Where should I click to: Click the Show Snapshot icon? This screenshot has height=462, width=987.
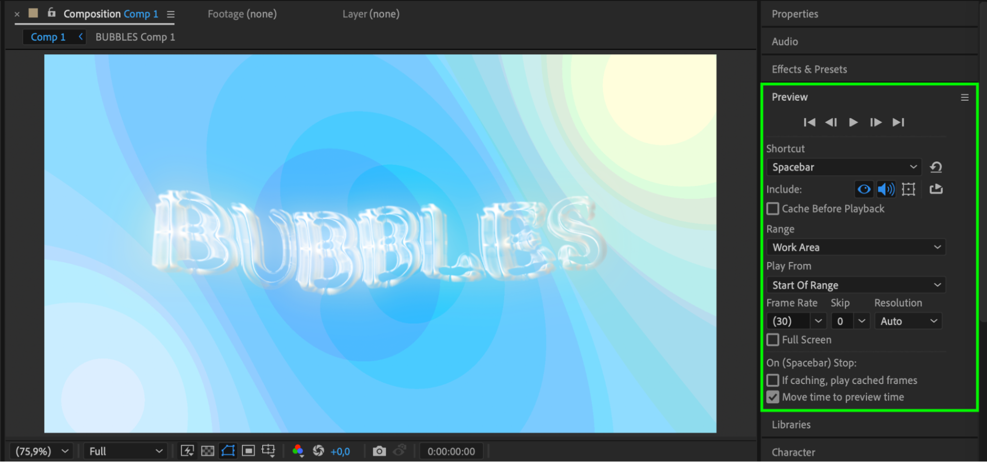399,450
